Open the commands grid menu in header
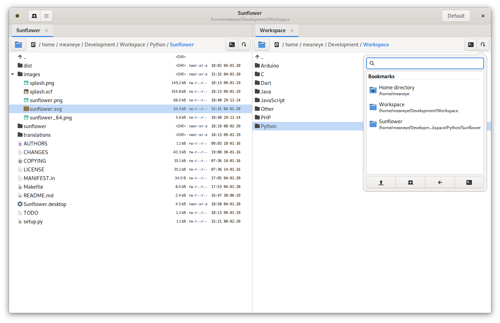The image size is (500, 323). [x=46, y=16]
